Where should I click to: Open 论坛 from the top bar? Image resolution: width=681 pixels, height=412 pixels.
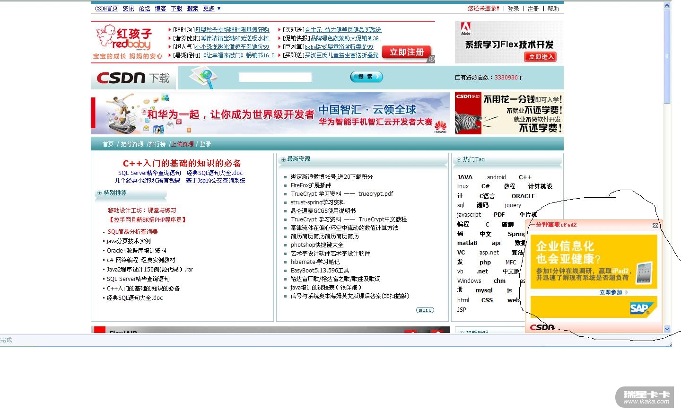[144, 9]
